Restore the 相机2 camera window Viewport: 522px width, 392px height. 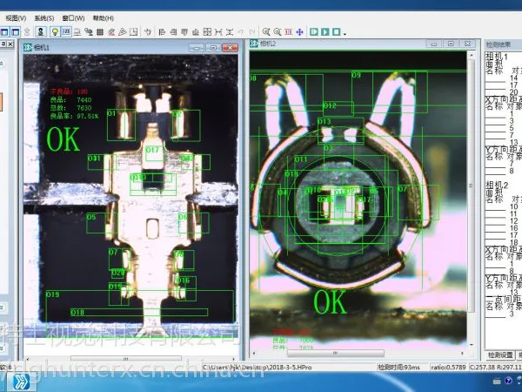[451, 44]
